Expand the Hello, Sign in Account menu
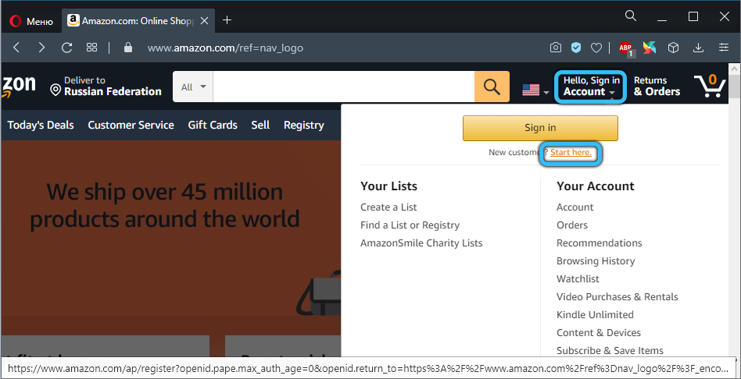741x379 pixels. pos(590,86)
